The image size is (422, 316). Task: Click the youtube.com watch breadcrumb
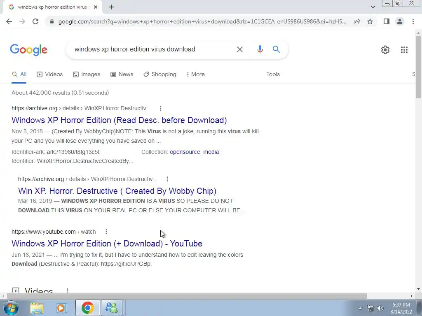pyautogui.click(x=54, y=232)
